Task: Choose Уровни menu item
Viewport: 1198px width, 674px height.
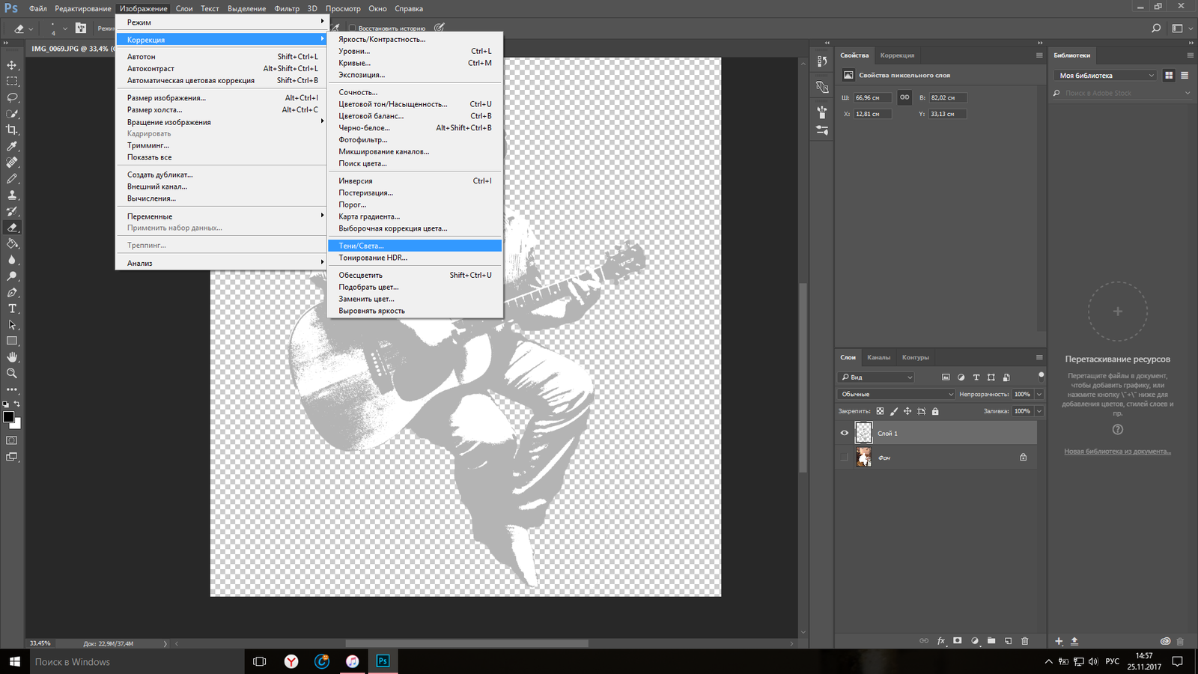Action: (415, 51)
